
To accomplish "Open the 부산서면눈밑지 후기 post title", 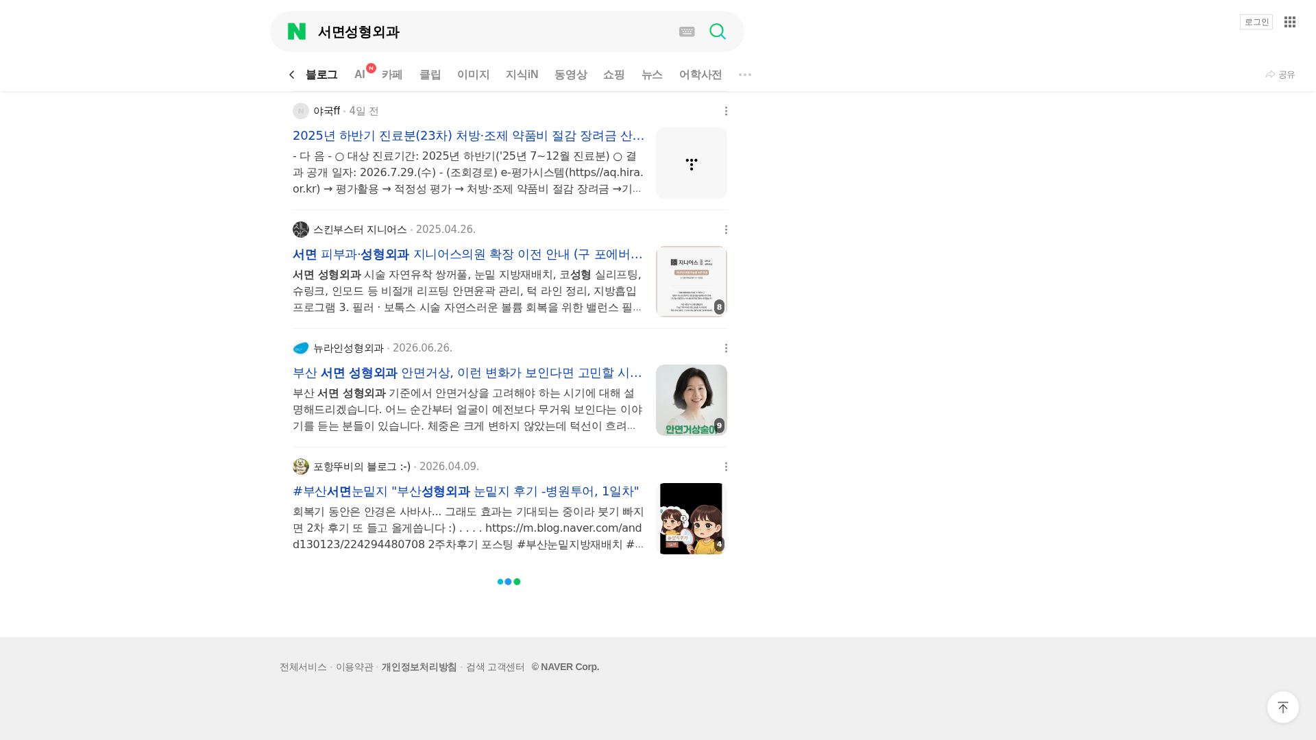I will point(466,491).
